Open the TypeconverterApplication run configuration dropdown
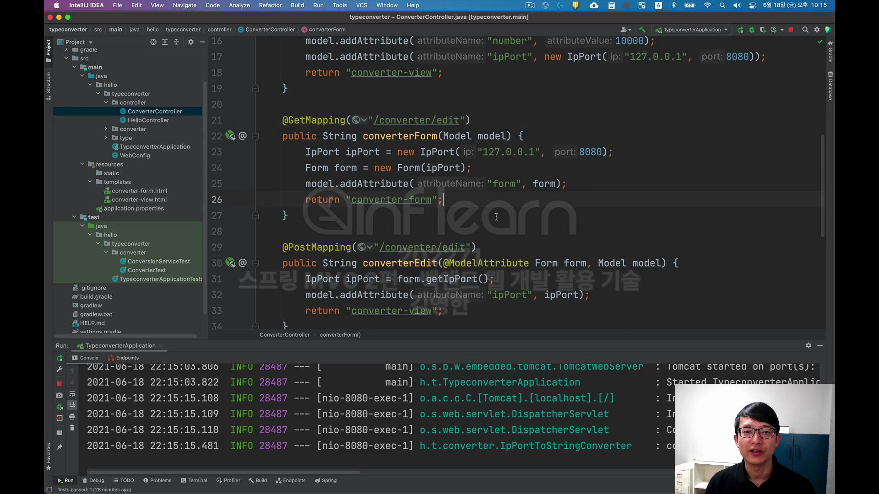879x494 pixels. 692,30
